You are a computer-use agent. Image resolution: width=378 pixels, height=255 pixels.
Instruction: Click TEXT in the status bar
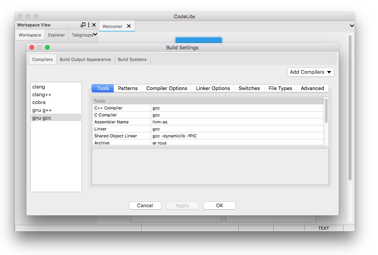point(324,228)
